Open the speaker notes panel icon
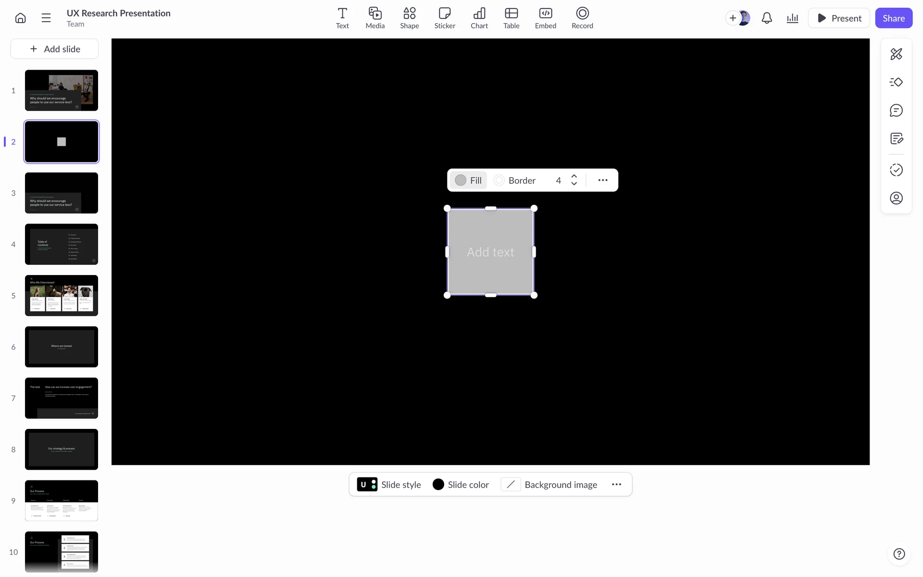Screen dimensions: 923x577 (896, 139)
